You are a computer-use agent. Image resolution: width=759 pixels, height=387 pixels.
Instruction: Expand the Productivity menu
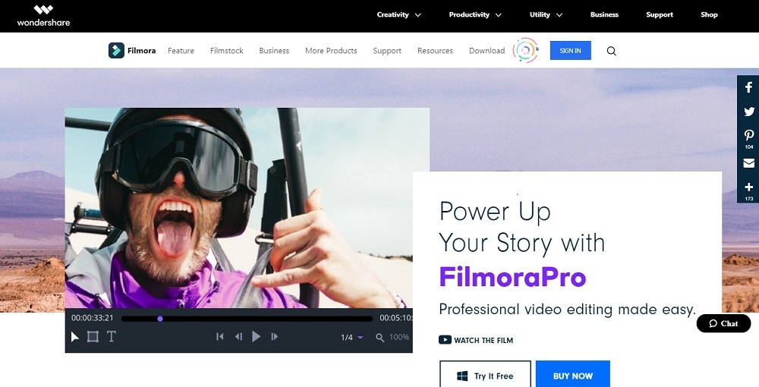tap(475, 14)
